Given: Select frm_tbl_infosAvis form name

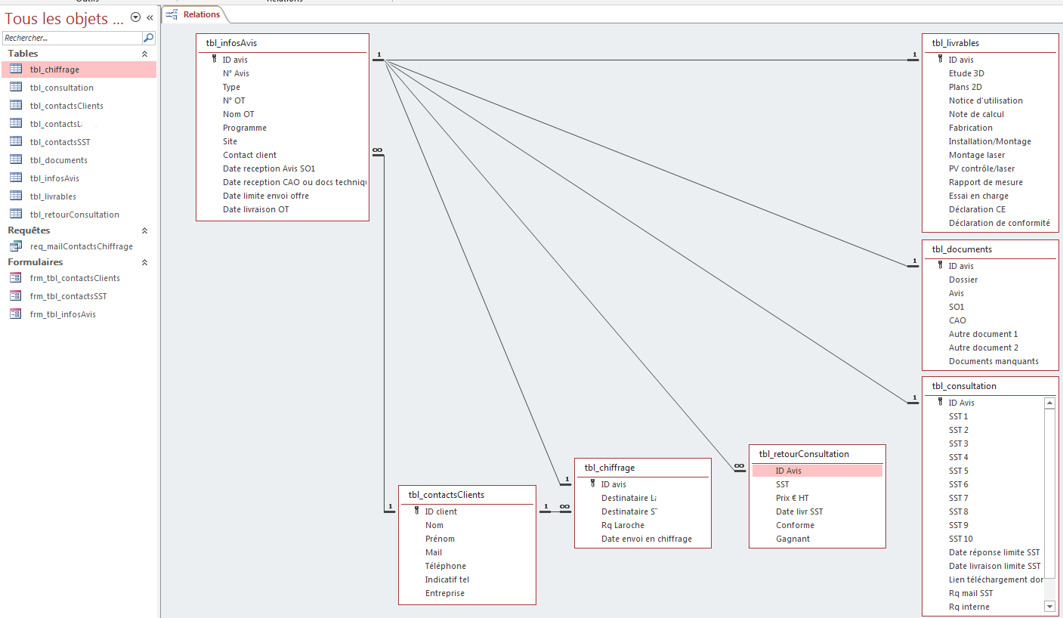Looking at the screenshot, I should tap(63, 314).
